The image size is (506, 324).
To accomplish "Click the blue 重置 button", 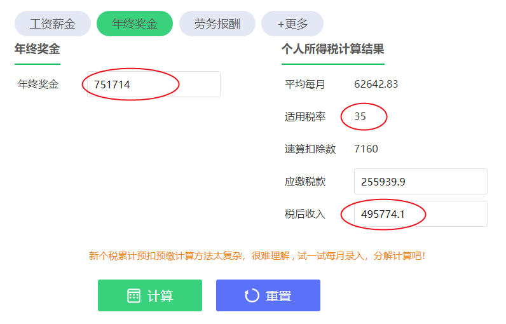I will point(268,295).
